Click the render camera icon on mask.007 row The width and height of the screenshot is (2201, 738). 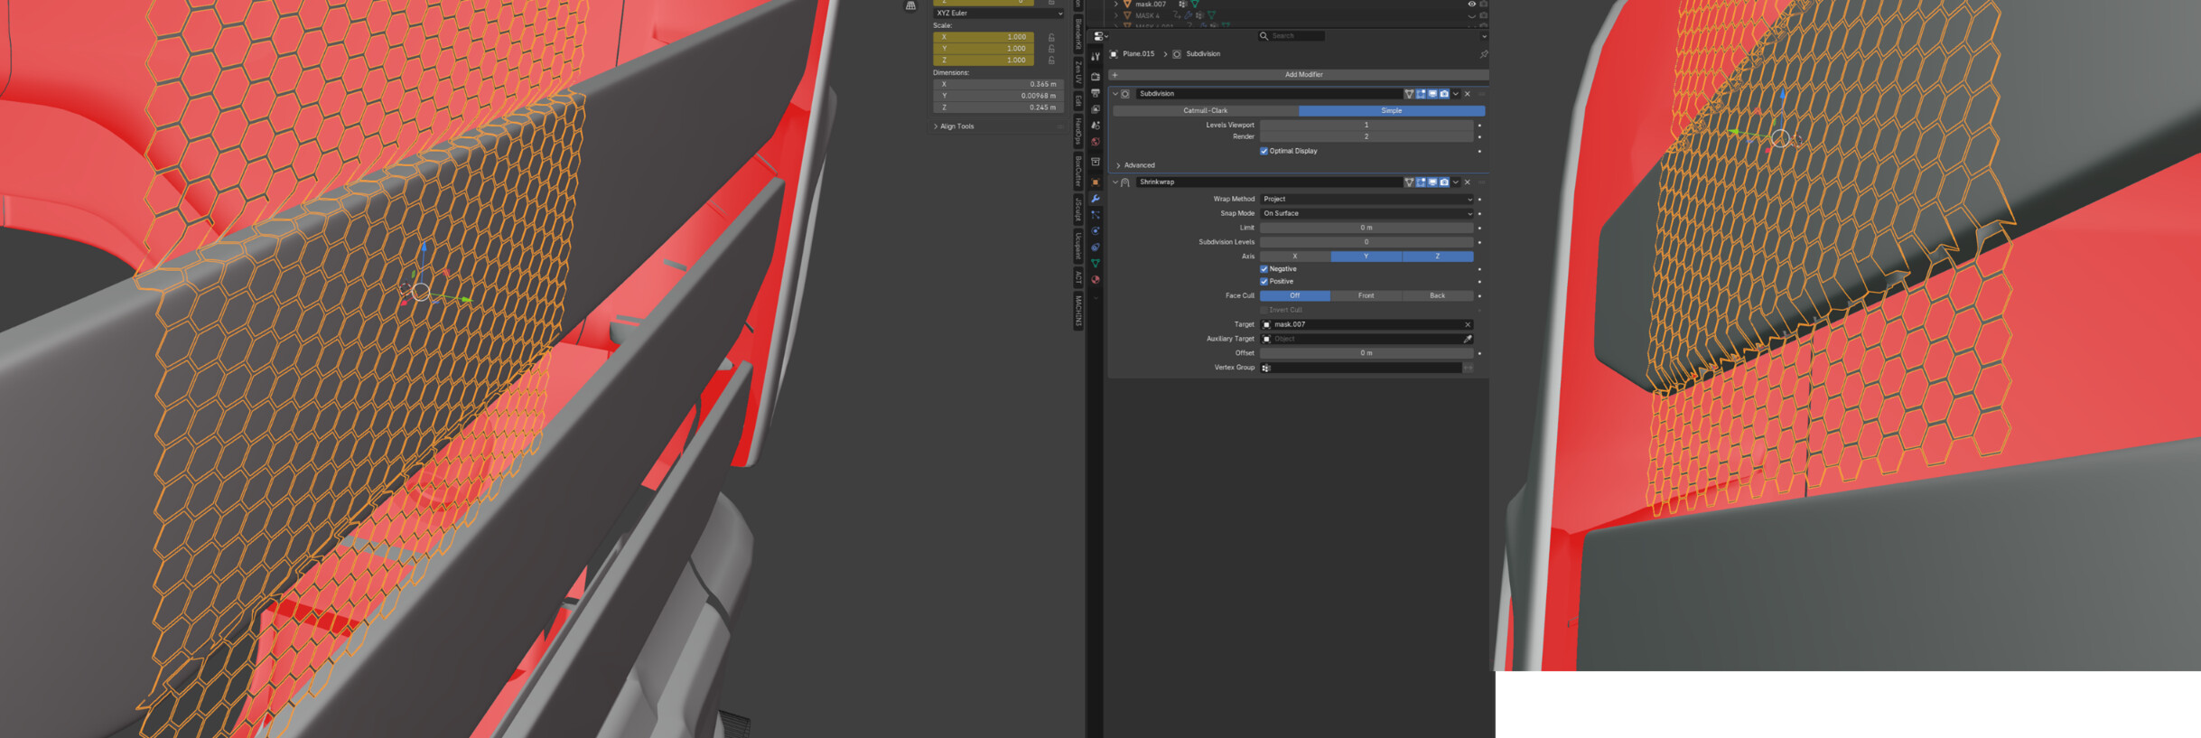point(1483,5)
